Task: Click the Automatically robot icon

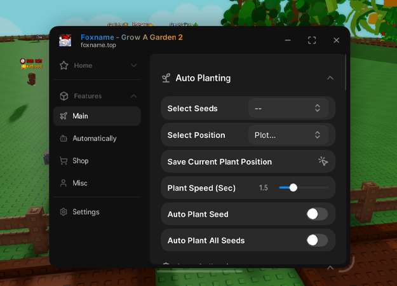Action: coord(64,139)
